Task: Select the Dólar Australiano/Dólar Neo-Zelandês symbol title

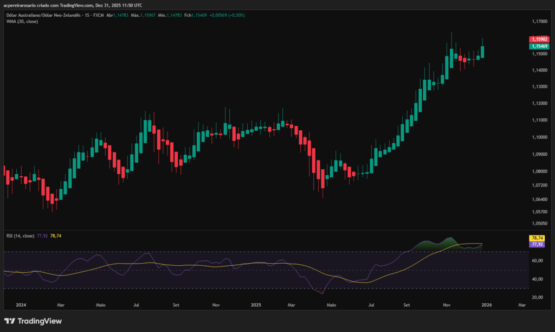Action: [x=42, y=15]
